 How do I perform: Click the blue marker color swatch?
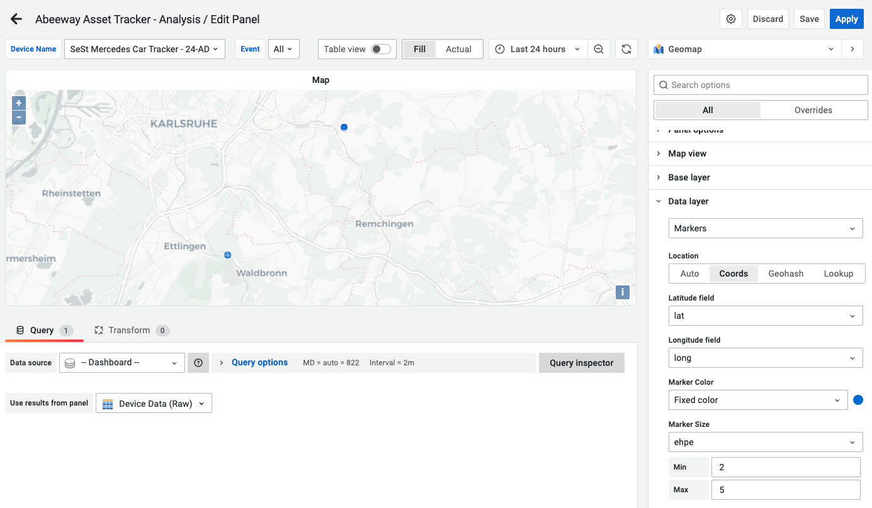click(858, 400)
